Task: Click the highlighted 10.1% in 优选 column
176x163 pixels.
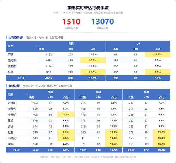Action: click(66, 115)
